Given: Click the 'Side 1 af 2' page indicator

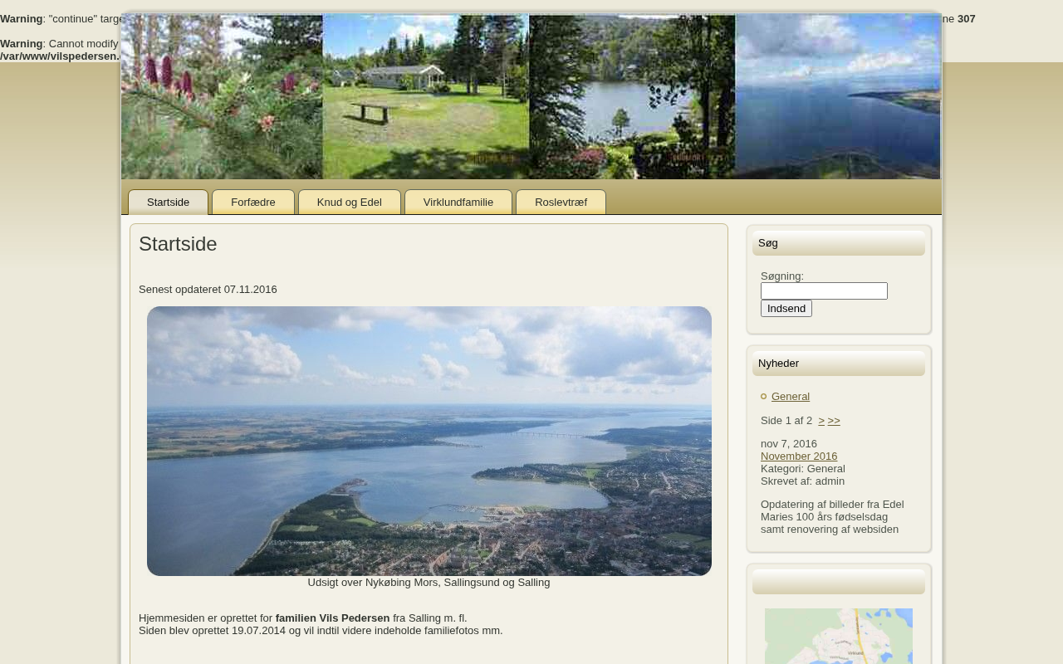Looking at the screenshot, I should [786, 421].
